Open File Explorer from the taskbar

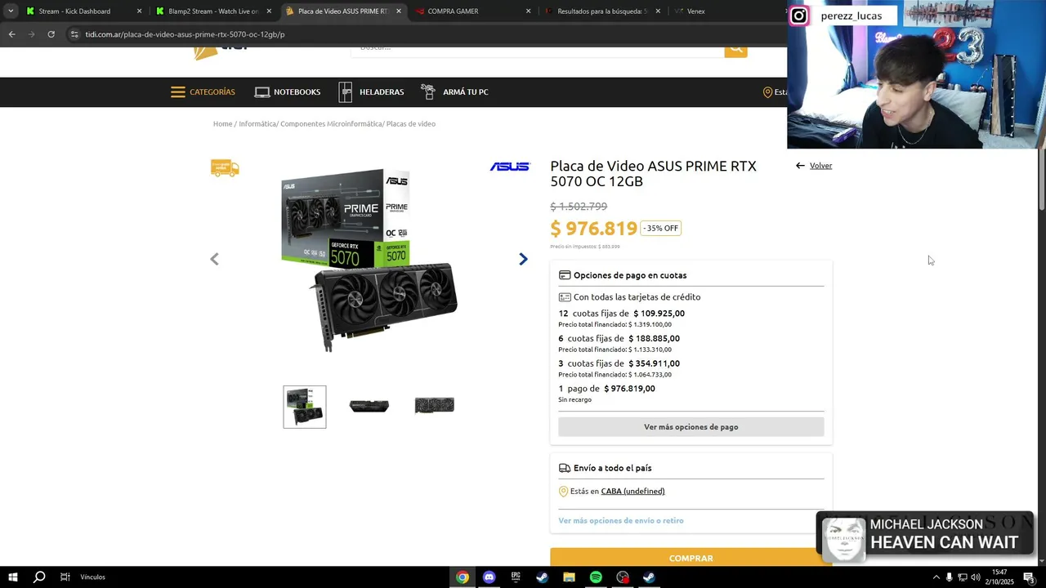coord(569,577)
